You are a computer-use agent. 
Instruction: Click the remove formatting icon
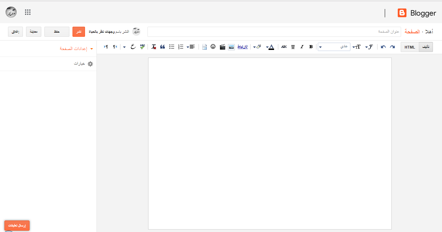pos(154,47)
